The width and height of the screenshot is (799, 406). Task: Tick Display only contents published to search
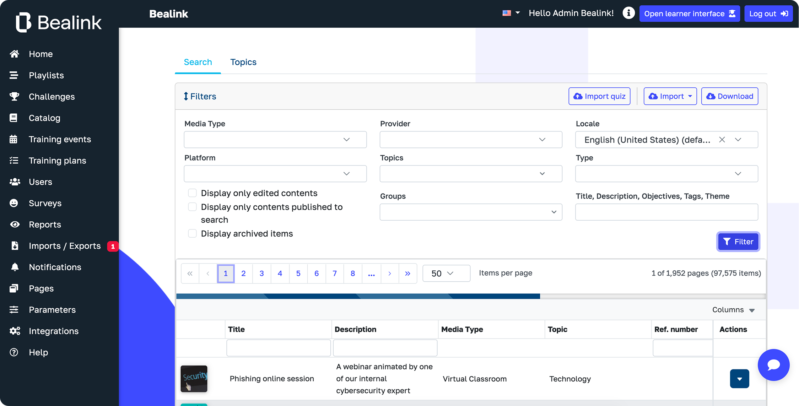[x=192, y=207]
